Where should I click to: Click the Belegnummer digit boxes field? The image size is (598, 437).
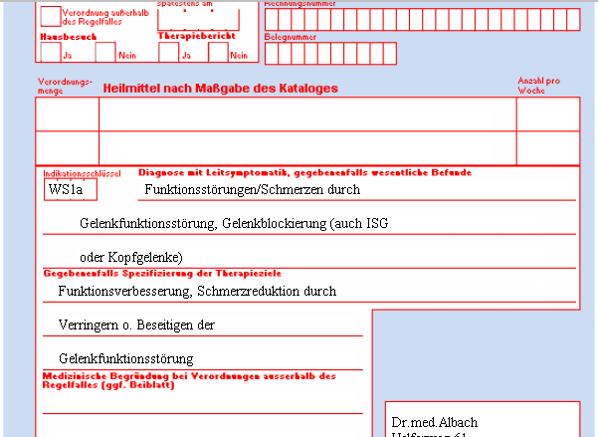pos(330,54)
